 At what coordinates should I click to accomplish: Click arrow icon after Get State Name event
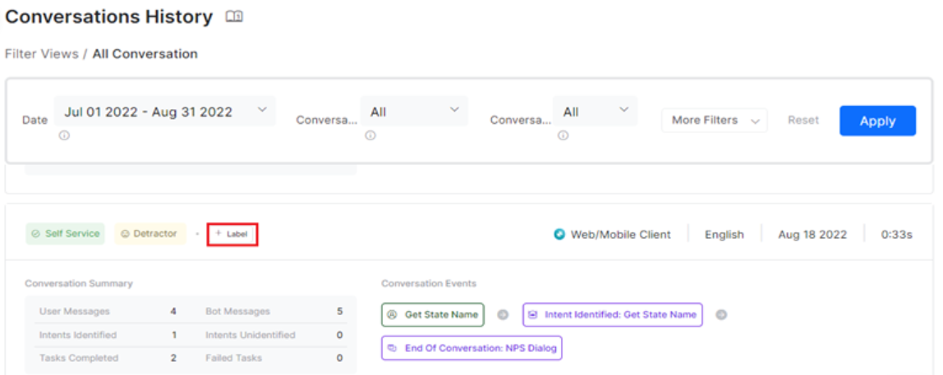pos(504,314)
